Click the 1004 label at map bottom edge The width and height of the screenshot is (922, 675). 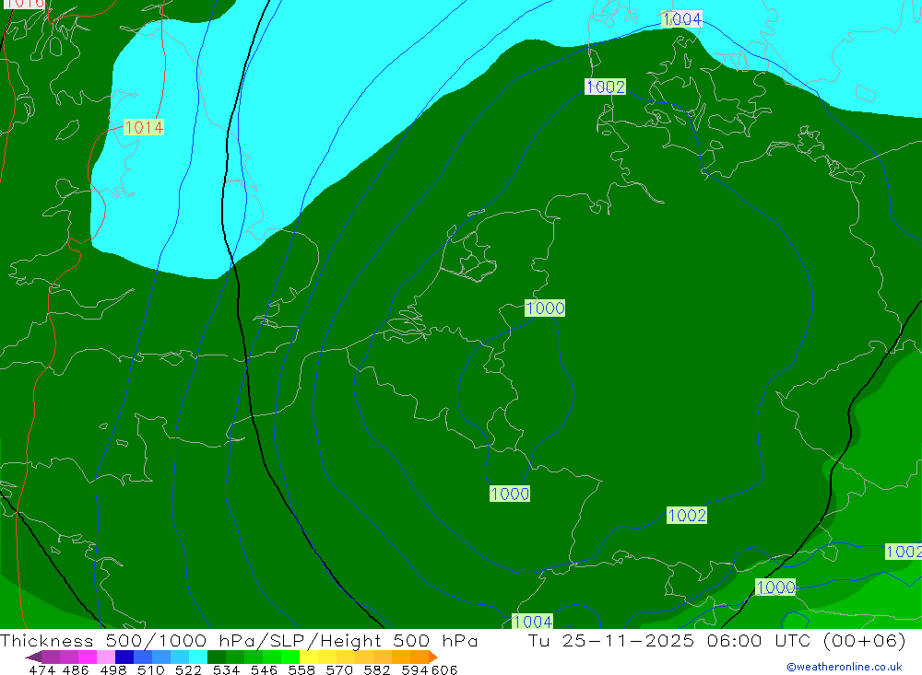pos(532,622)
